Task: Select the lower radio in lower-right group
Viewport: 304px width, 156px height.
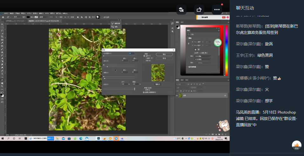Action: pos(144,92)
